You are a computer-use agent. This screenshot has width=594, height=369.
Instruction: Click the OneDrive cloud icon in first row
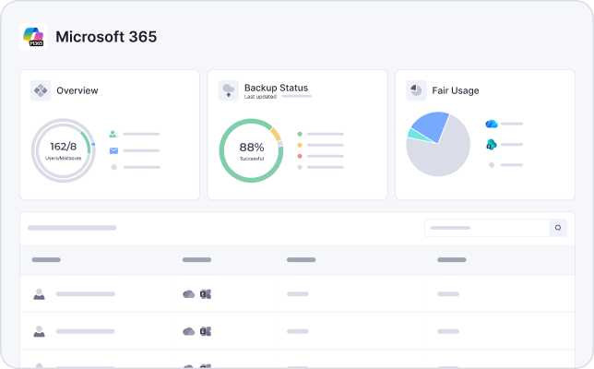coord(189,294)
